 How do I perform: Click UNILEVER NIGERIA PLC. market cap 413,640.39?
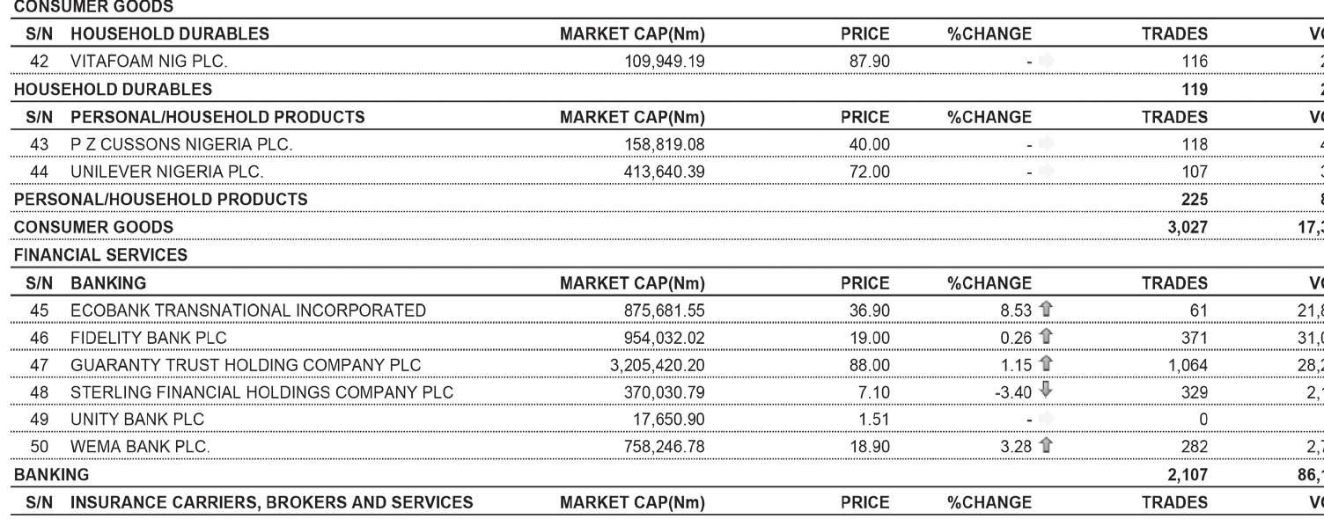(x=664, y=172)
